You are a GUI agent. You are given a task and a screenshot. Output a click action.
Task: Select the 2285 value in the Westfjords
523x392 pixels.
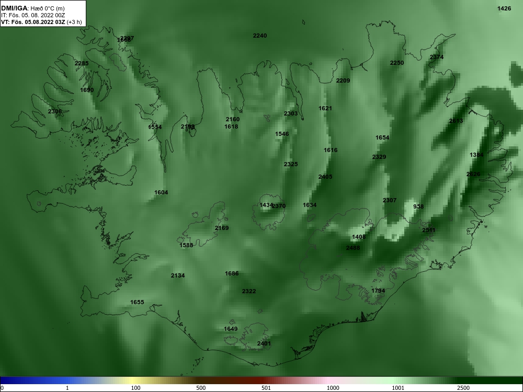(x=82, y=63)
